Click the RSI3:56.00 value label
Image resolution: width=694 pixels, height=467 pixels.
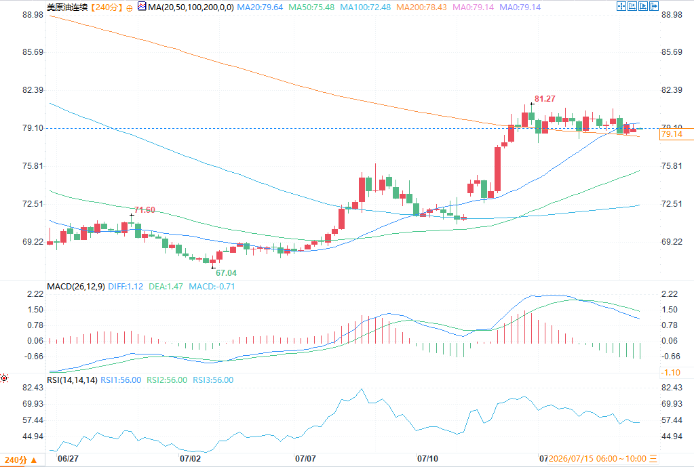point(213,380)
